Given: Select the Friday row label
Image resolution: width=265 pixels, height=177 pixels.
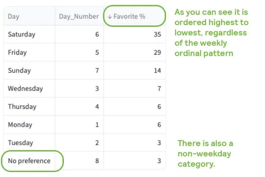Looking at the screenshot, I should (x=17, y=52).
